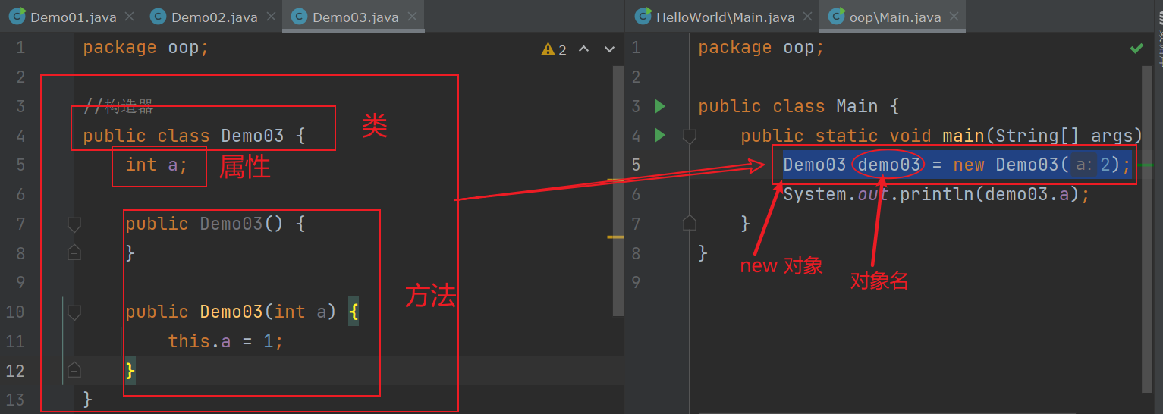Close the oop\Main.java tab
This screenshot has height=414, width=1163.
coord(954,17)
